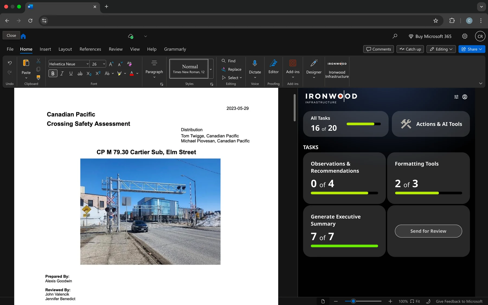Click the text highlight color icon
488x305 pixels.
[119, 73]
